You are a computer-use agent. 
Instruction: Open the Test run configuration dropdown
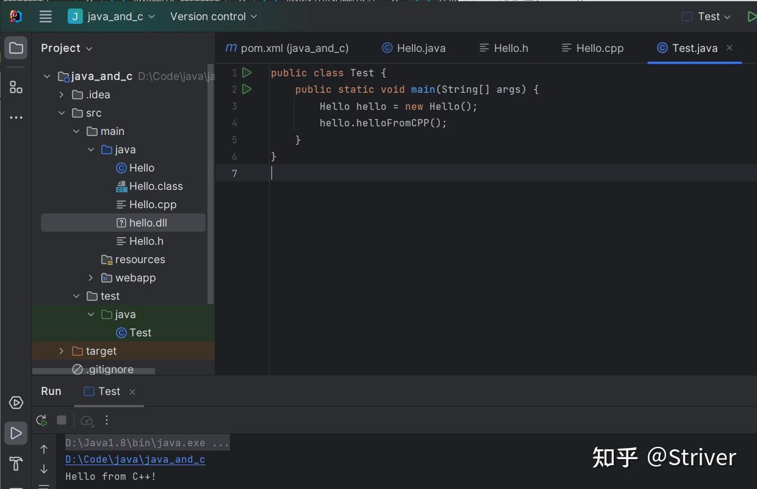pos(706,16)
